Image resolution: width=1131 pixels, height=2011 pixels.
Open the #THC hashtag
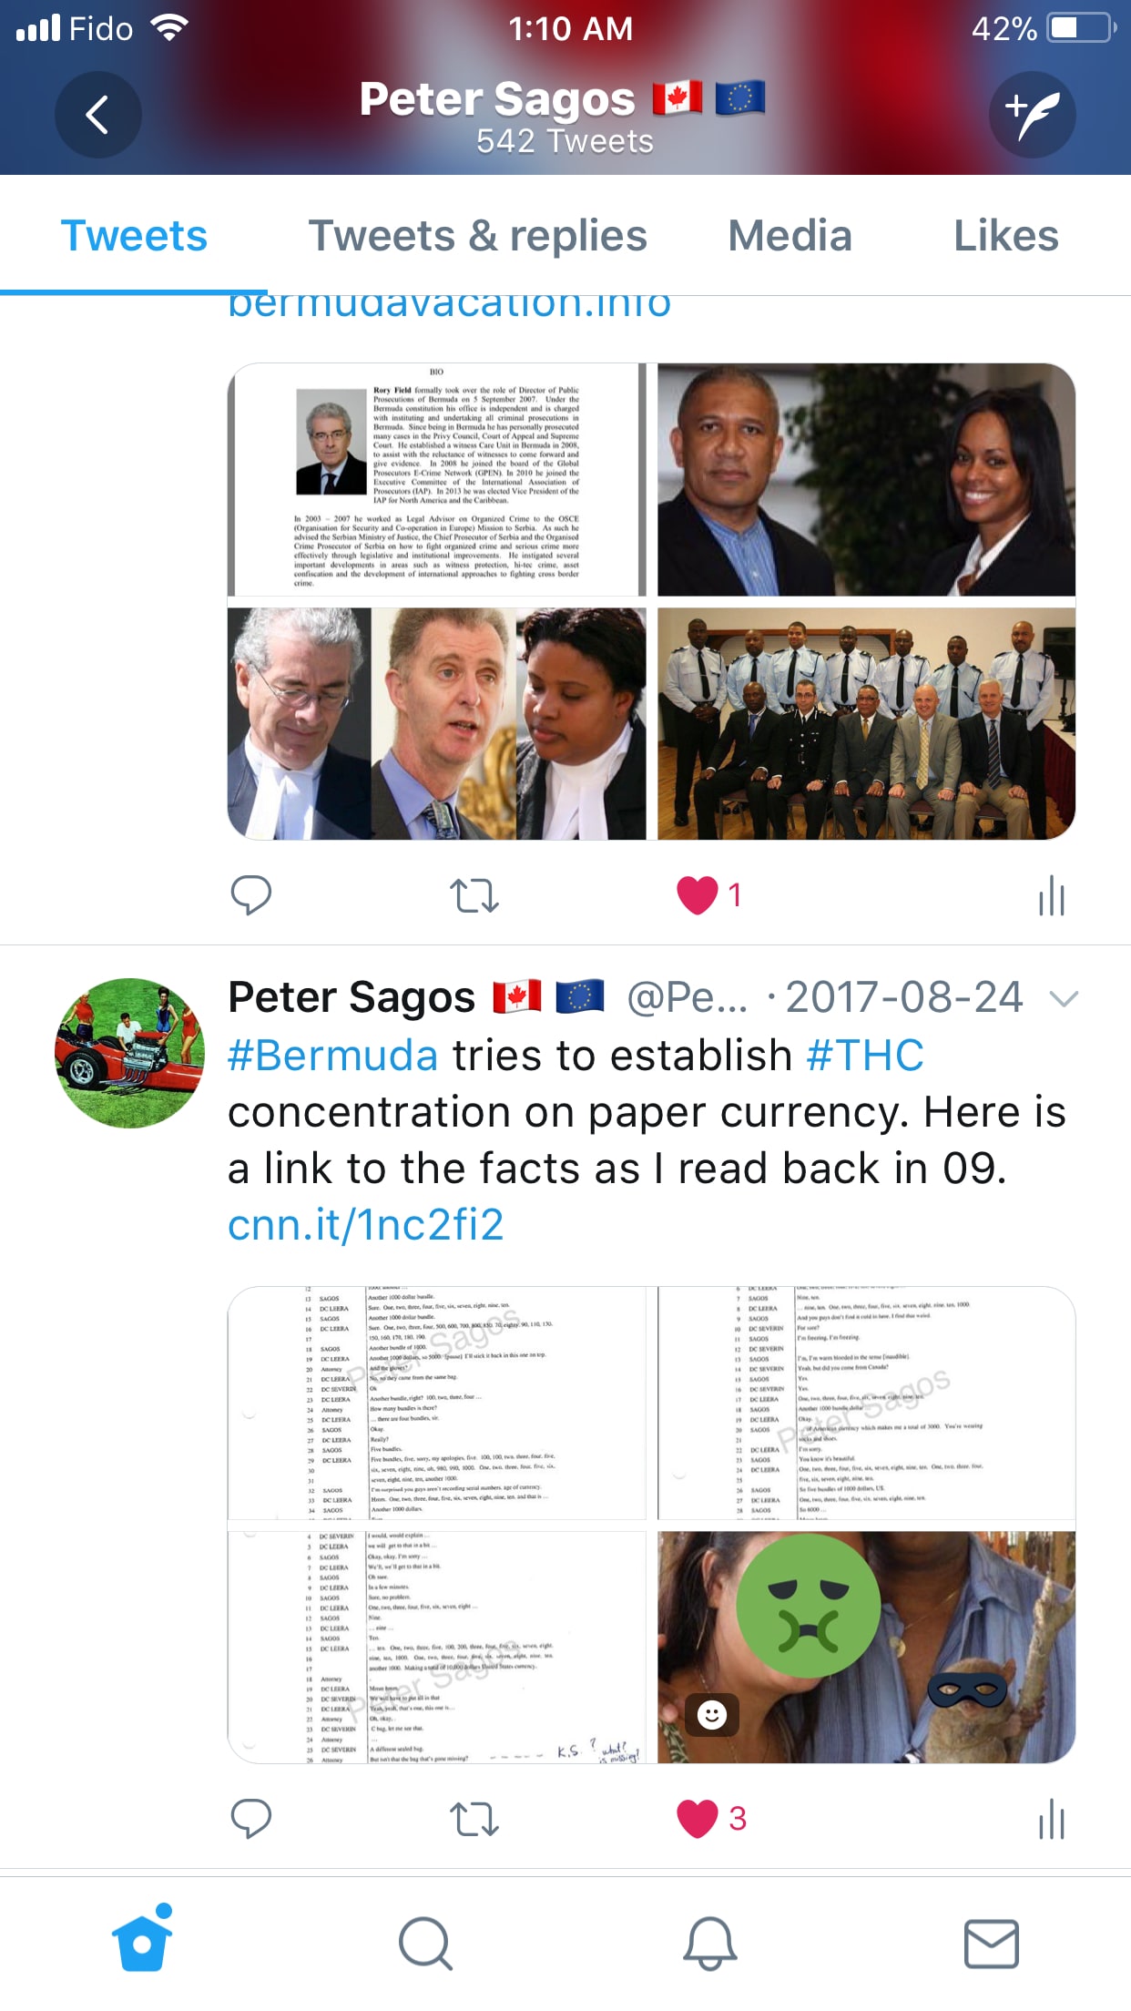coord(865,1056)
